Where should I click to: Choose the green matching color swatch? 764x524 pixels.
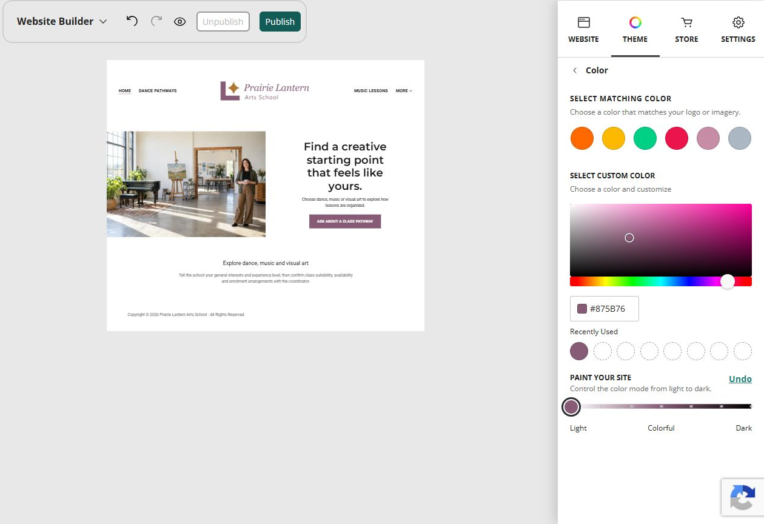[645, 138]
